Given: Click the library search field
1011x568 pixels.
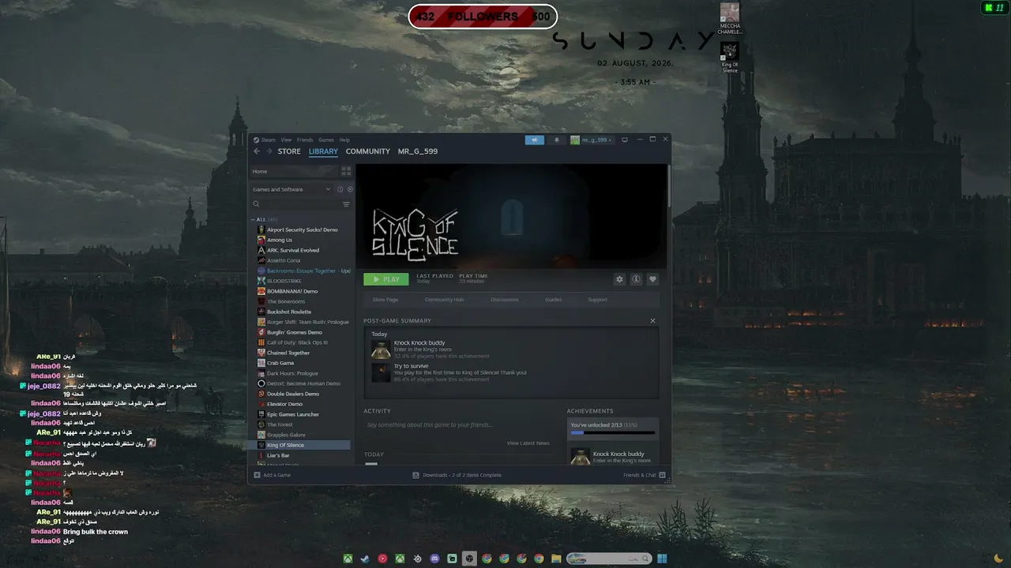Looking at the screenshot, I should tap(296, 204).
